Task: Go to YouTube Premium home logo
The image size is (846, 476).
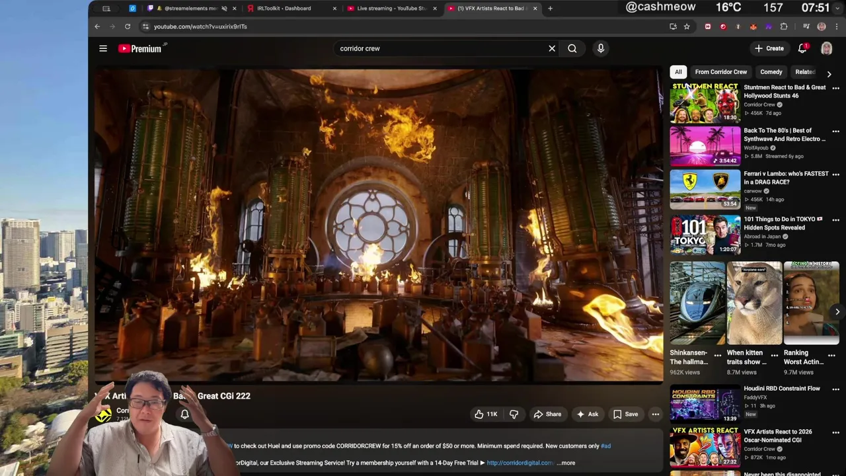Action: point(141,48)
